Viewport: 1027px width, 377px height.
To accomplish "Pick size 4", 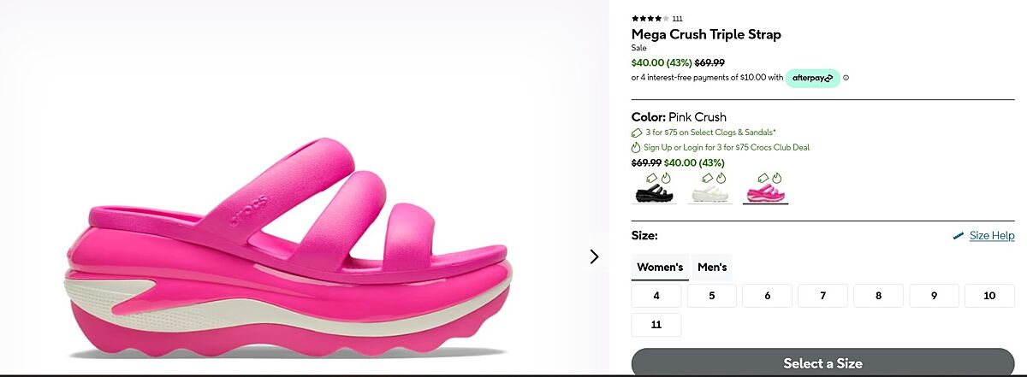I will click(656, 296).
